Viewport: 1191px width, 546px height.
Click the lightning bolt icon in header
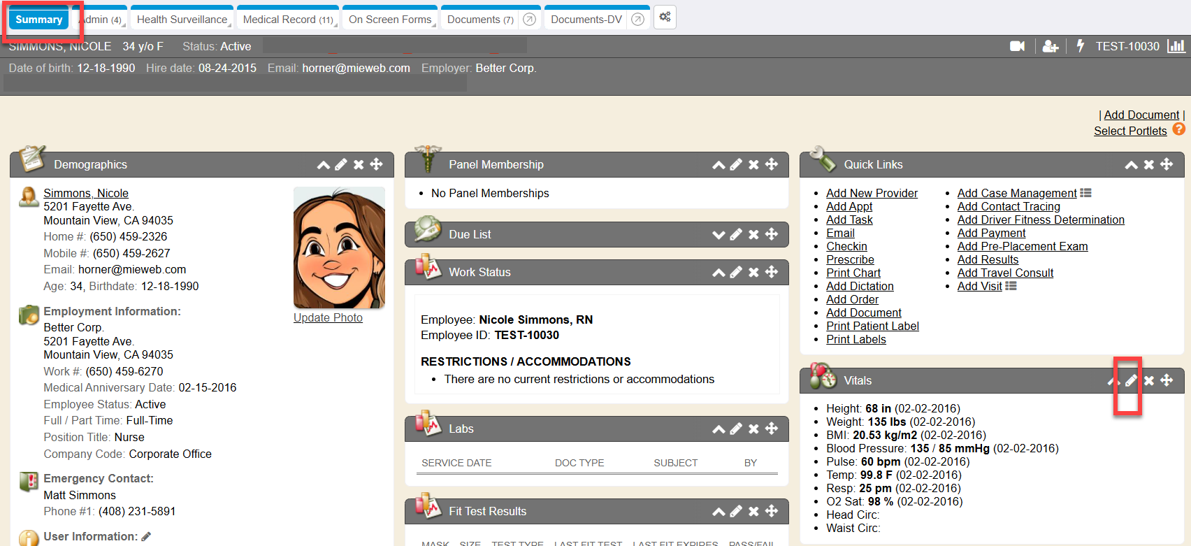point(1081,46)
